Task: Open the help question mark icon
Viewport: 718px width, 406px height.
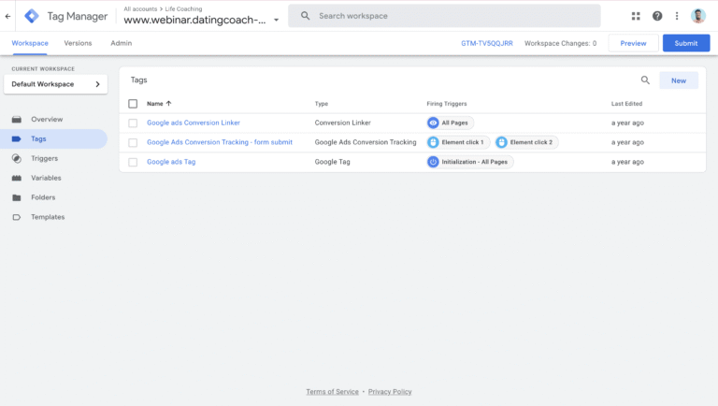Action: point(657,16)
